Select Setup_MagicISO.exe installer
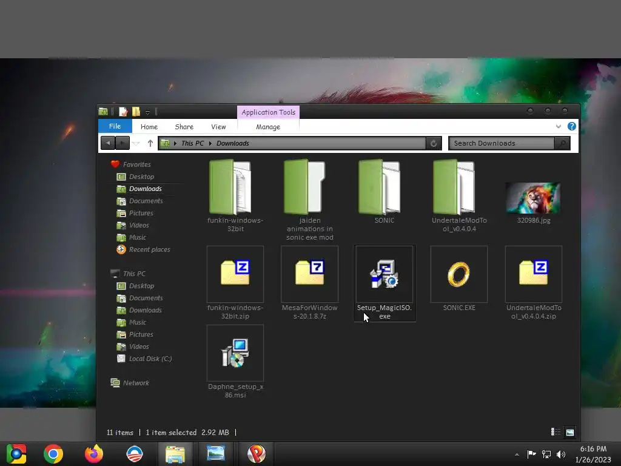Viewport: 621px width, 466px height. pyautogui.click(x=384, y=283)
